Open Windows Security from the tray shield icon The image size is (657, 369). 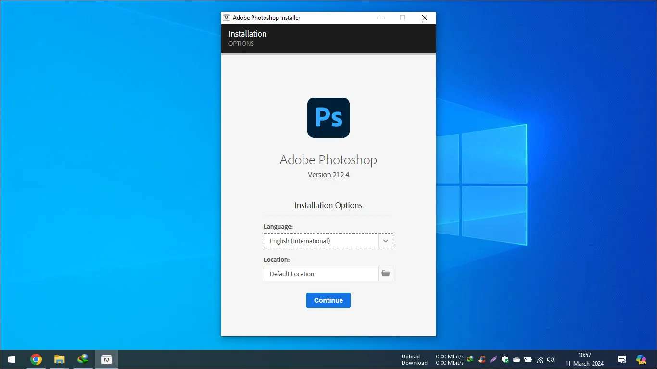[505, 359]
